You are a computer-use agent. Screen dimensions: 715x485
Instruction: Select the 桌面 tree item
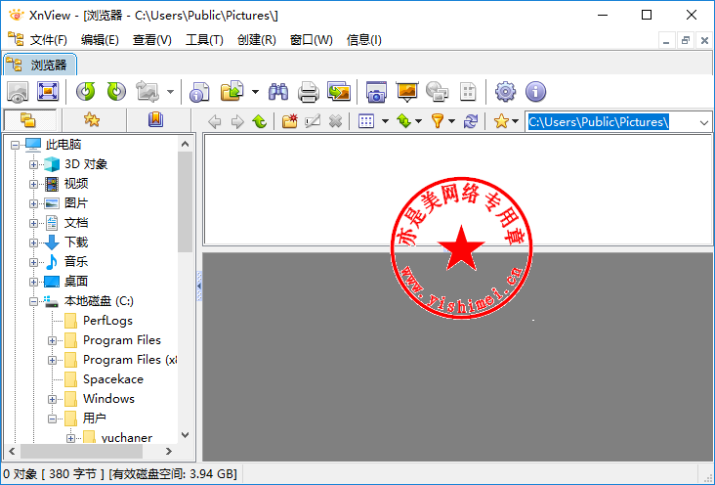coord(75,282)
